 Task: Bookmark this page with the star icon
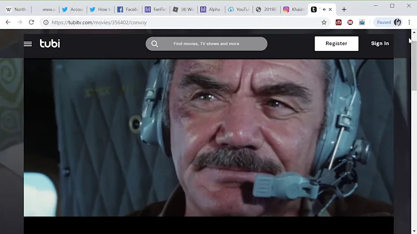point(324,23)
